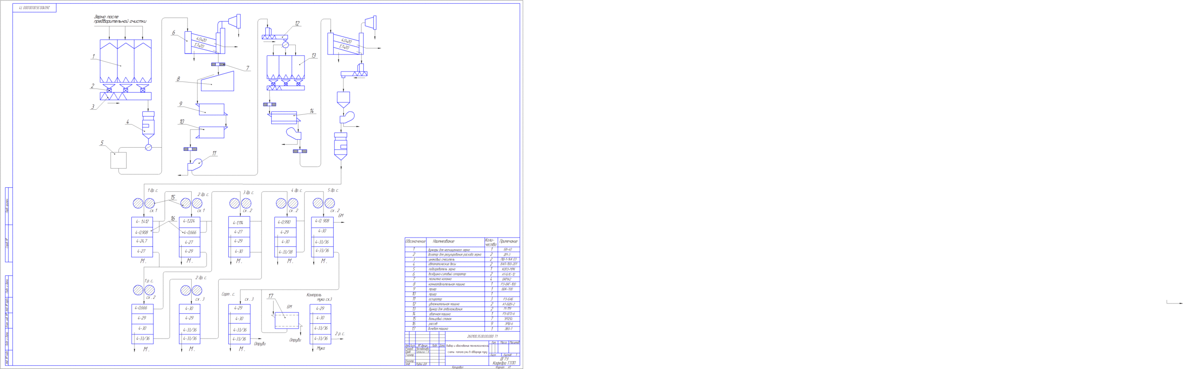Click the entry 'бункер для отволаживания'

pos(445,309)
